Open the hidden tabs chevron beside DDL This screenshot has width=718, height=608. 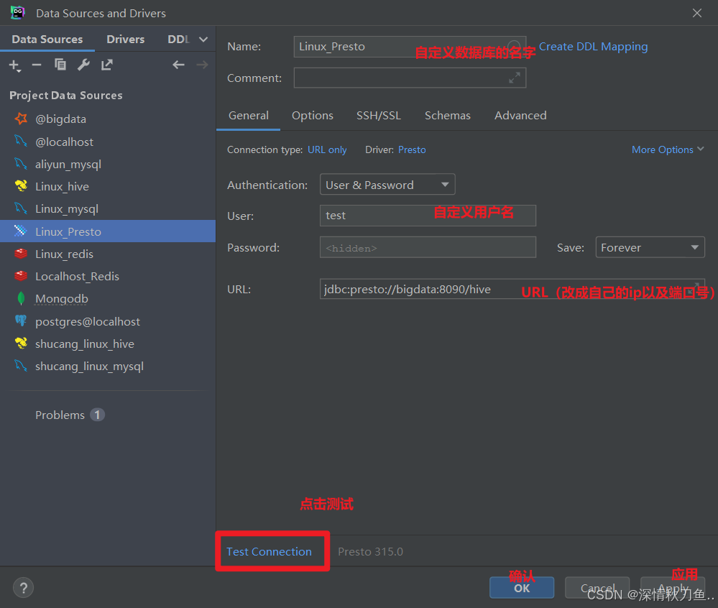coord(203,40)
